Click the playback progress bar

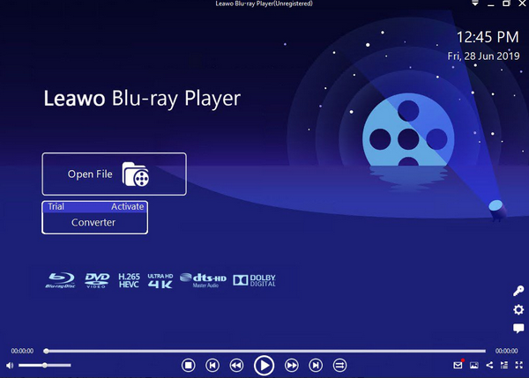point(264,351)
